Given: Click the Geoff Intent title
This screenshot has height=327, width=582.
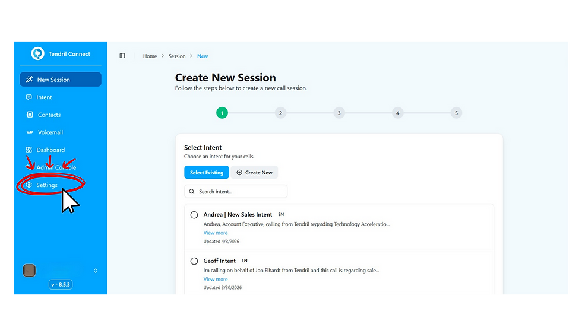Looking at the screenshot, I should point(219,261).
